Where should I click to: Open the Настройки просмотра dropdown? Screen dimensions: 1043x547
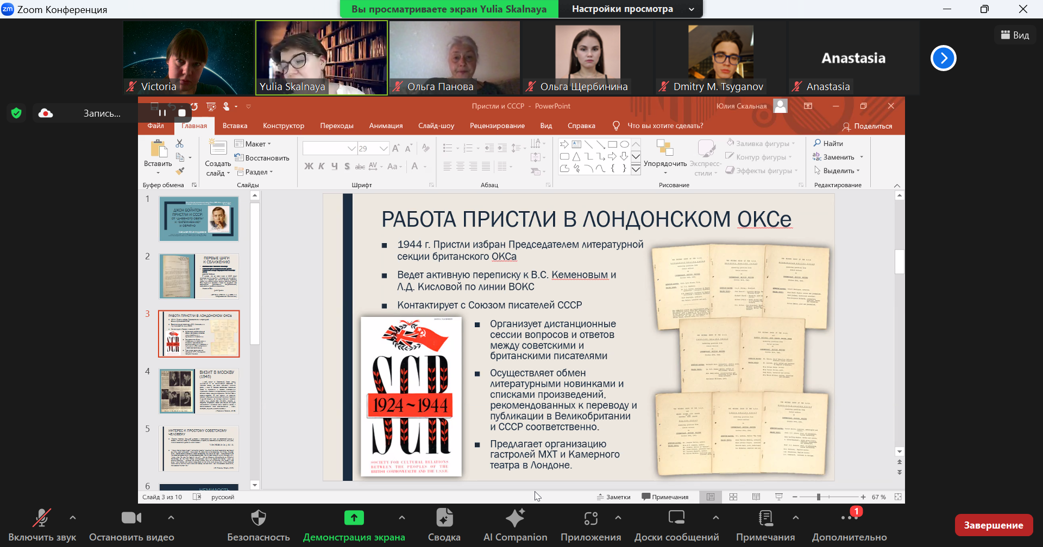tap(630, 9)
